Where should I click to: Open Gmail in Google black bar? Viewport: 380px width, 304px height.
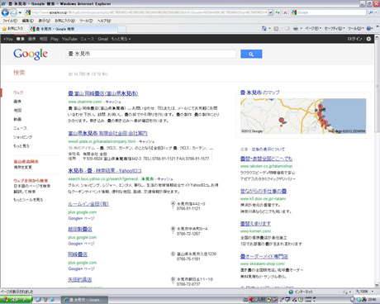click(x=102, y=39)
